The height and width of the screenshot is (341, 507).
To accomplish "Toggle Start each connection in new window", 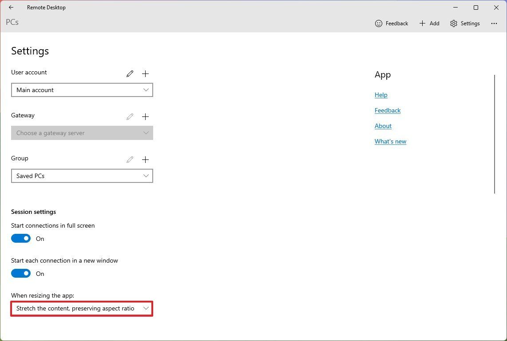I will 21,273.
